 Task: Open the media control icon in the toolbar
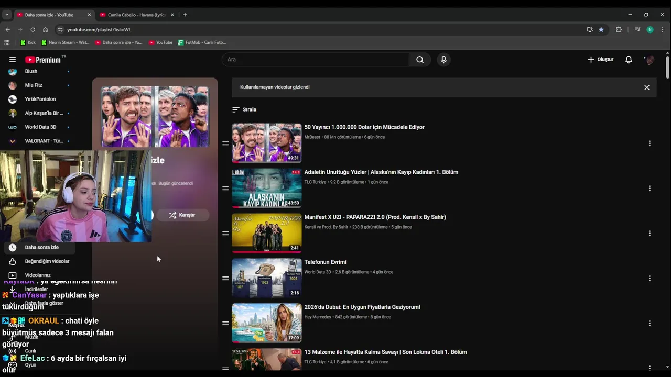(x=637, y=30)
